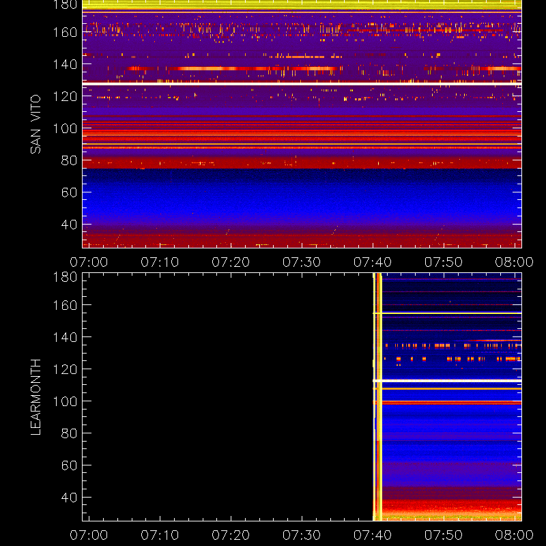
Task: Select the 60 tick label on SAN VITO axis
Action: pyautogui.click(x=69, y=192)
